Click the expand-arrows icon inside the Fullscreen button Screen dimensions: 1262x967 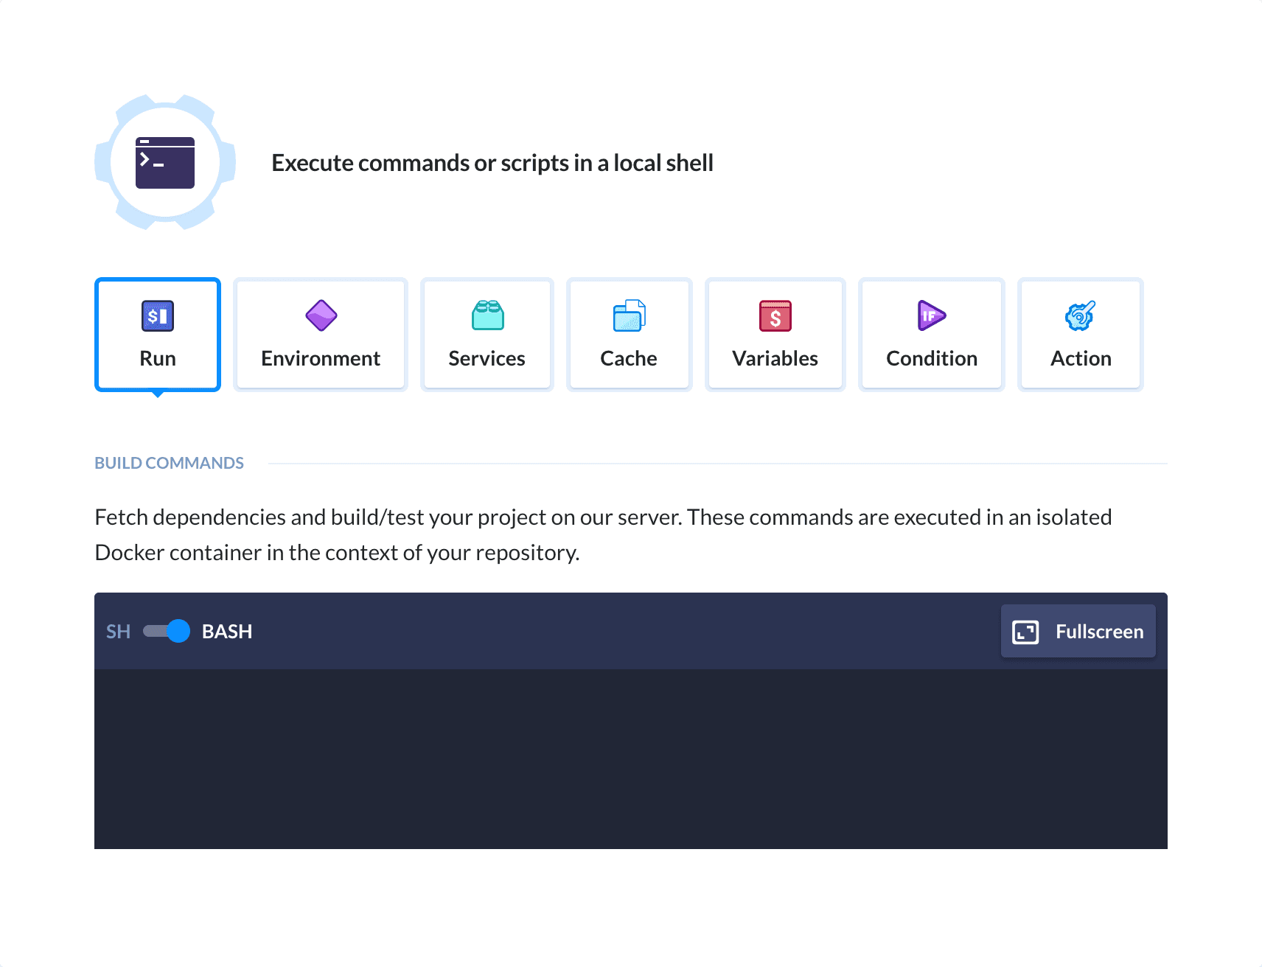1025,632
